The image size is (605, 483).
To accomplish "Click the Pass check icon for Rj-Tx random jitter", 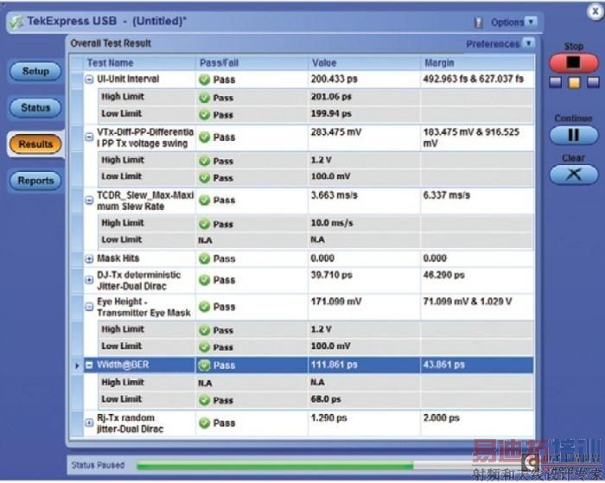I will pyautogui.click(x=205, y=423).
